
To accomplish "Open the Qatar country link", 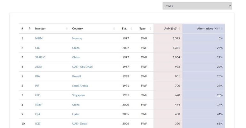I will [76, 114].
